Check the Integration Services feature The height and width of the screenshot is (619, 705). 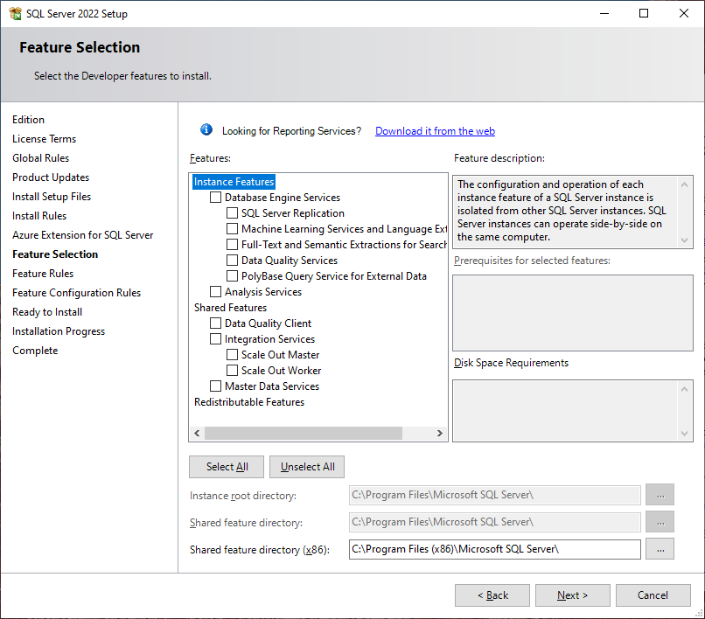(x=216, y=339)
